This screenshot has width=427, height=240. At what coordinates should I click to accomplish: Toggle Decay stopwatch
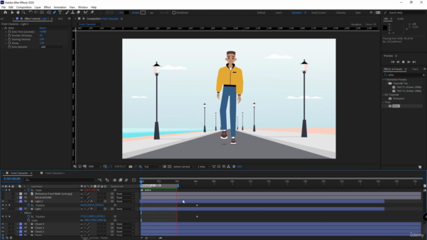tap(9, 43)
